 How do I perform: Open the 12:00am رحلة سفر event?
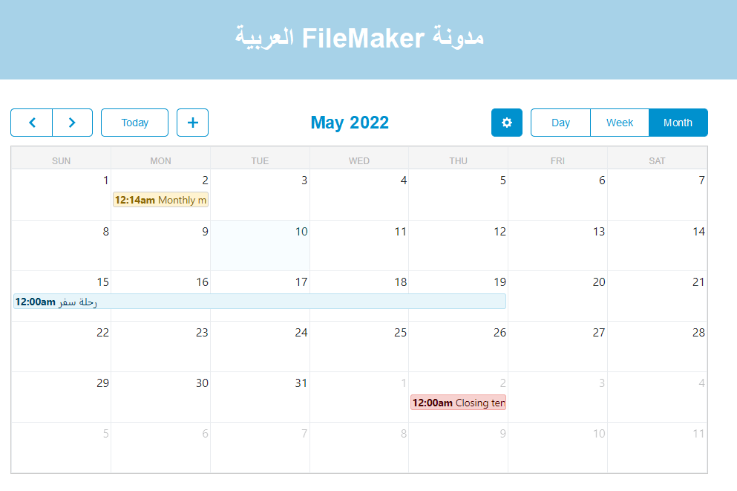coord(260,302)
